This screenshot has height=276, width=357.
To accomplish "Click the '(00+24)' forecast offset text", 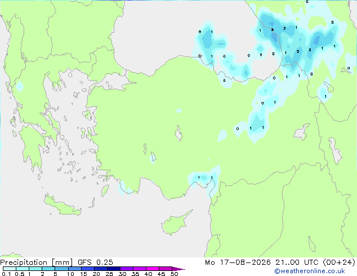I will [x=339, y=262].
